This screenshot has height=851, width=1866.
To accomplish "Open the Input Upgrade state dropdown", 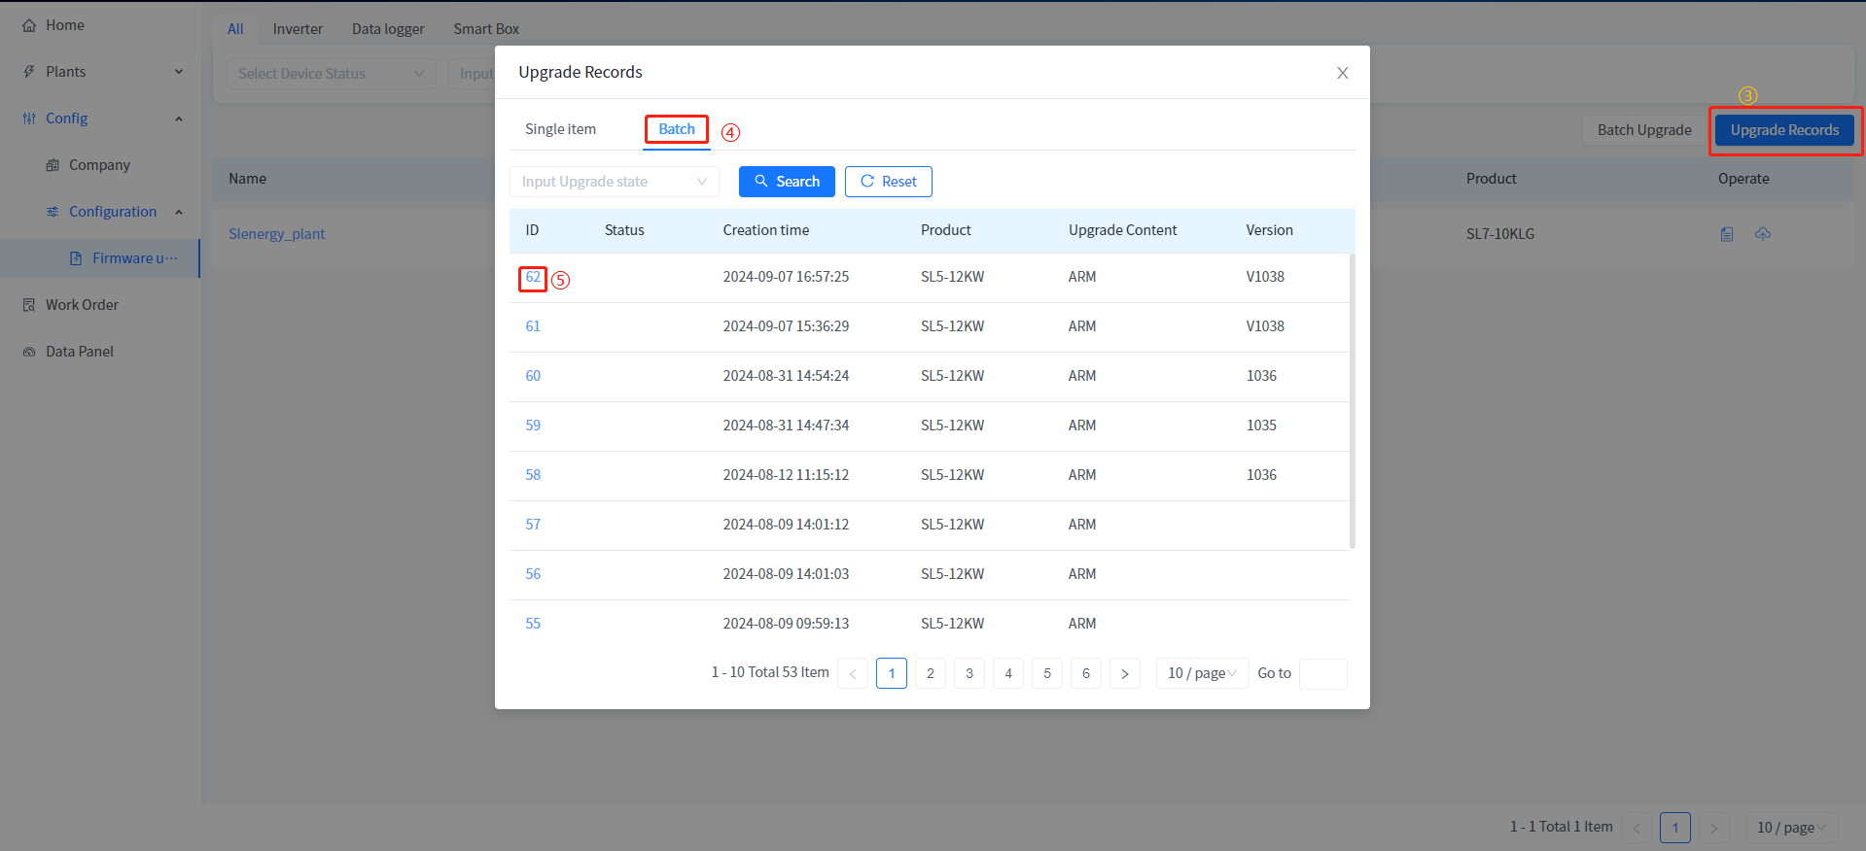I will [x=614, y=182].
